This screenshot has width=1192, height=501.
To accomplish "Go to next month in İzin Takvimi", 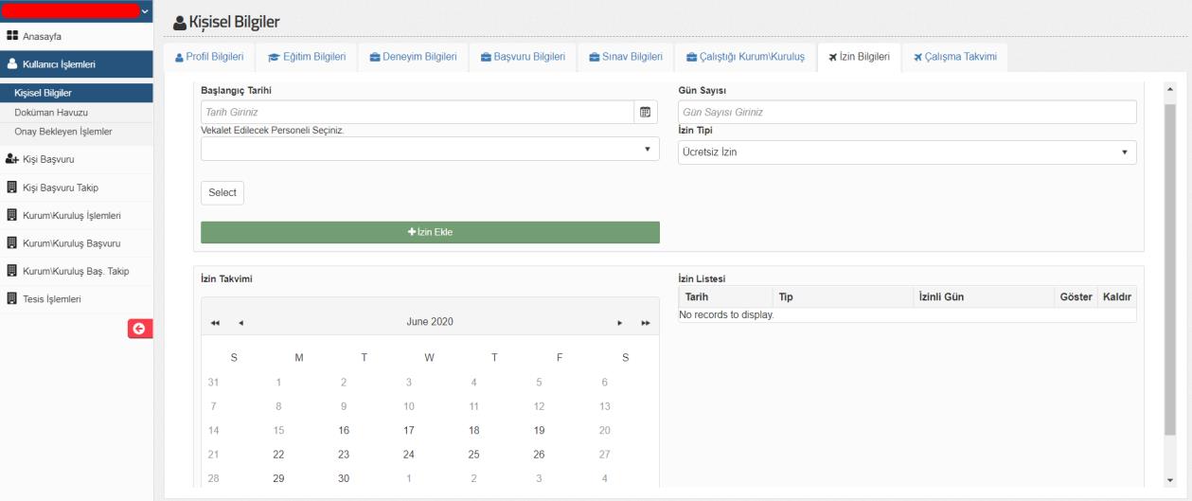I will (620, 323).
